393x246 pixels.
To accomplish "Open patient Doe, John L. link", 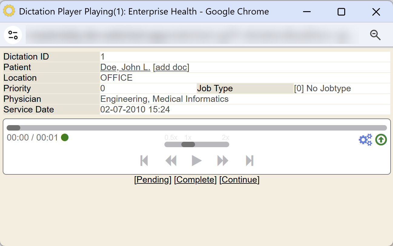I will [x=125, y=67].
